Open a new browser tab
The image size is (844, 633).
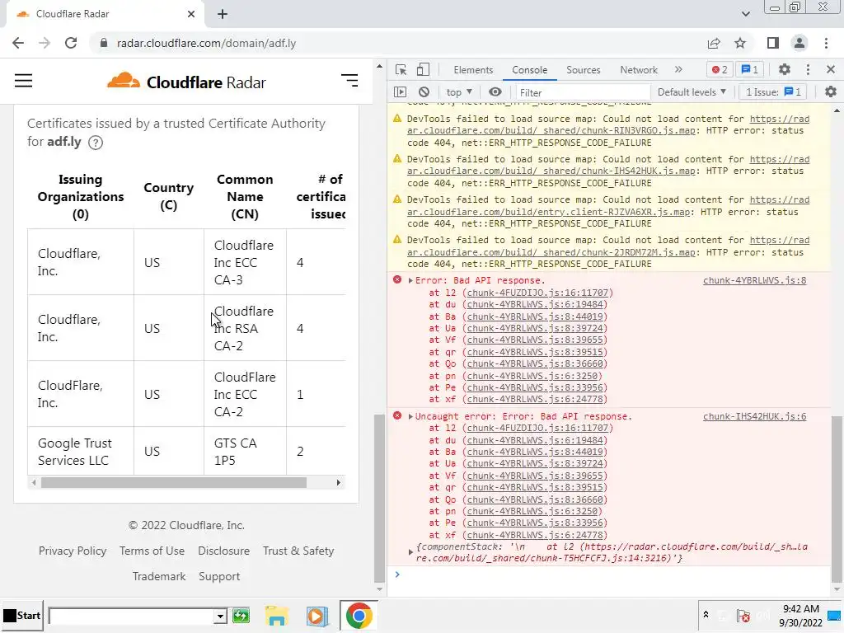223,14
